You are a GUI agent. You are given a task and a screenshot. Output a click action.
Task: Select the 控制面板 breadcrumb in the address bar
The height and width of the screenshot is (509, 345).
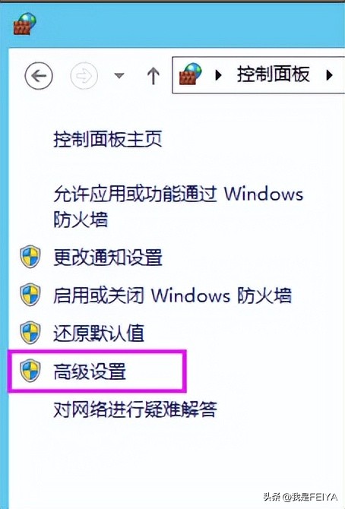pyautogui.click(x=273, y=74)
